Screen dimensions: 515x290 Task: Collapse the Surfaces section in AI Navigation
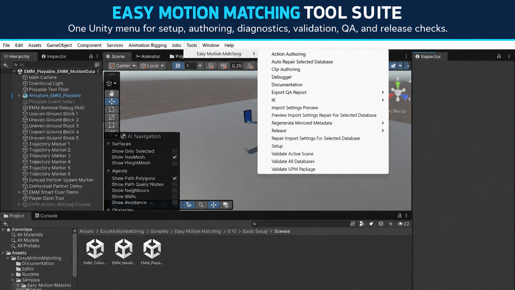coord(108,144)
